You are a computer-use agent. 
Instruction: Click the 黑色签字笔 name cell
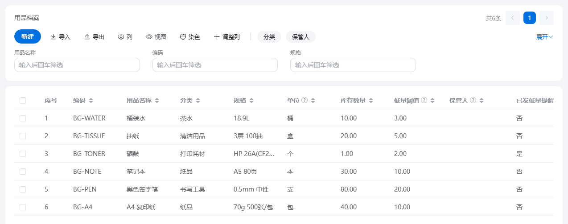[x=142, y=189]
